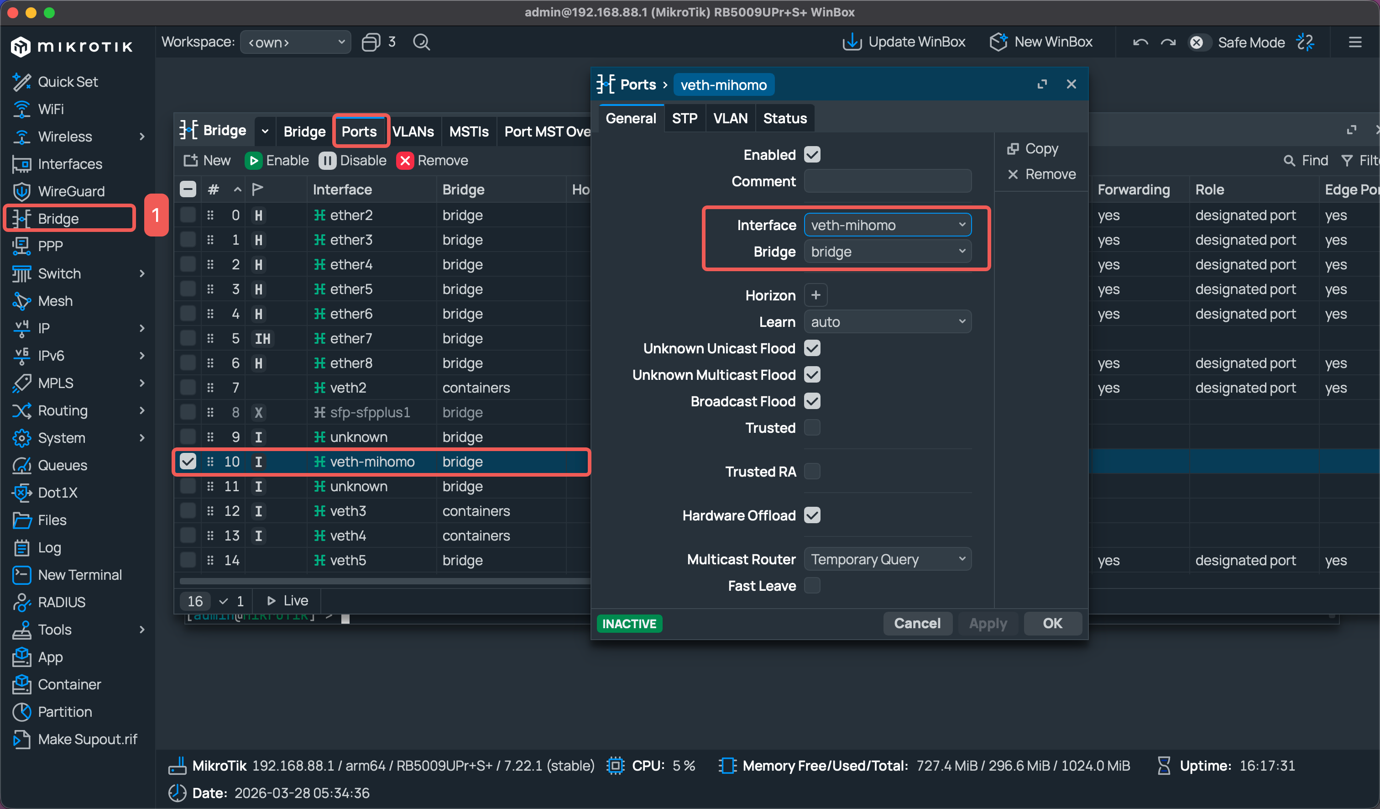Viewport: 1380px width, 809px height.
Task: Expand the Routing sidebar submenu
Action: 142,410
